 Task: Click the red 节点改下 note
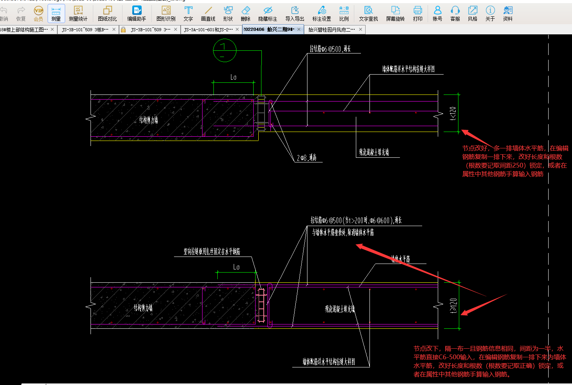point(490,362)
